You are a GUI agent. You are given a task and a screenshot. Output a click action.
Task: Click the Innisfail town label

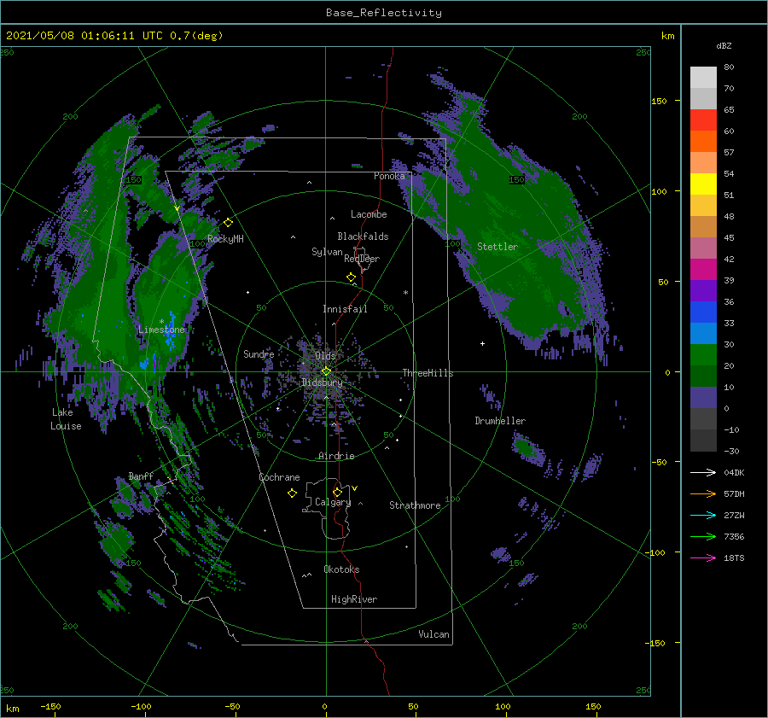[345, 309]
